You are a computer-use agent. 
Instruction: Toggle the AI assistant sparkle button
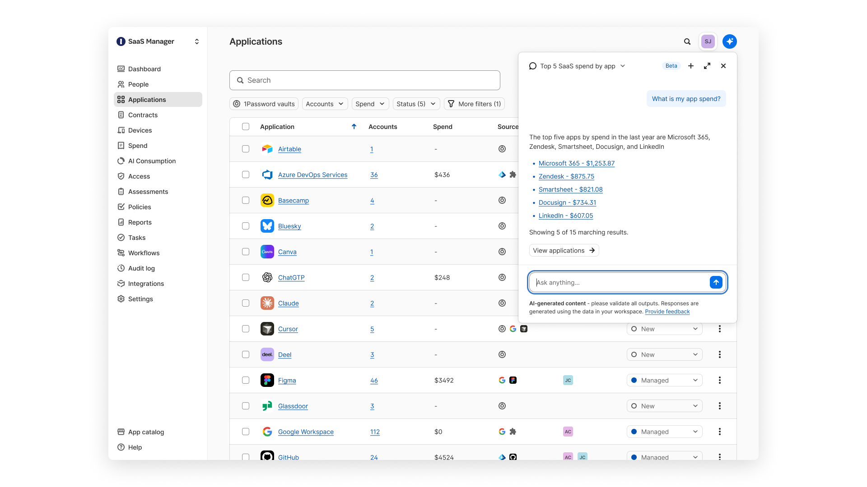tap(730, 41)
